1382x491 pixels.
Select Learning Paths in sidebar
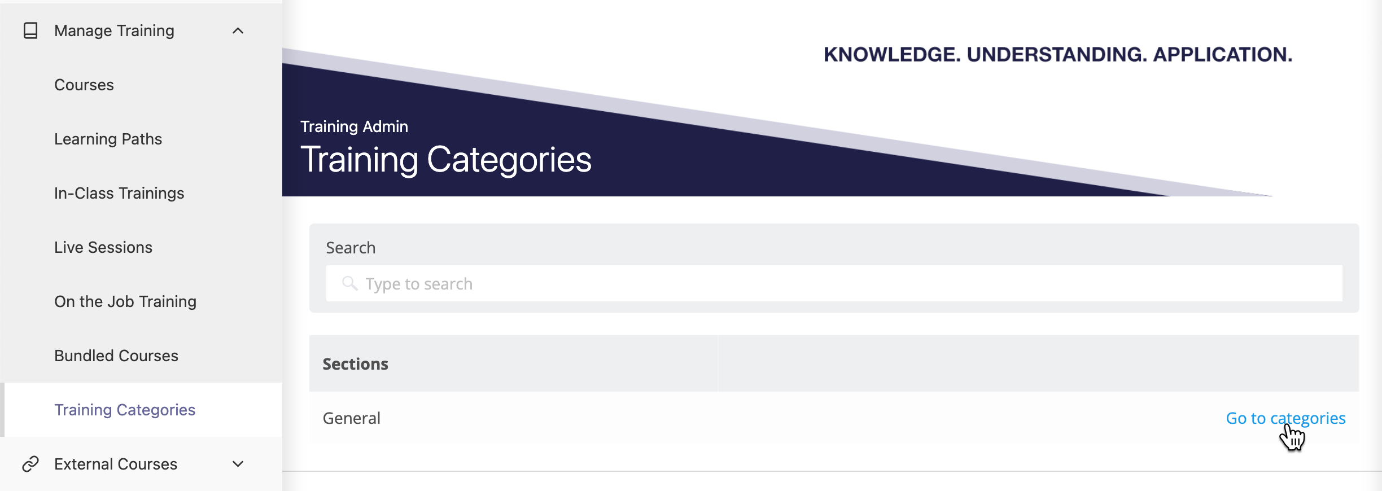pyautogui.click(x=108, y=139)
